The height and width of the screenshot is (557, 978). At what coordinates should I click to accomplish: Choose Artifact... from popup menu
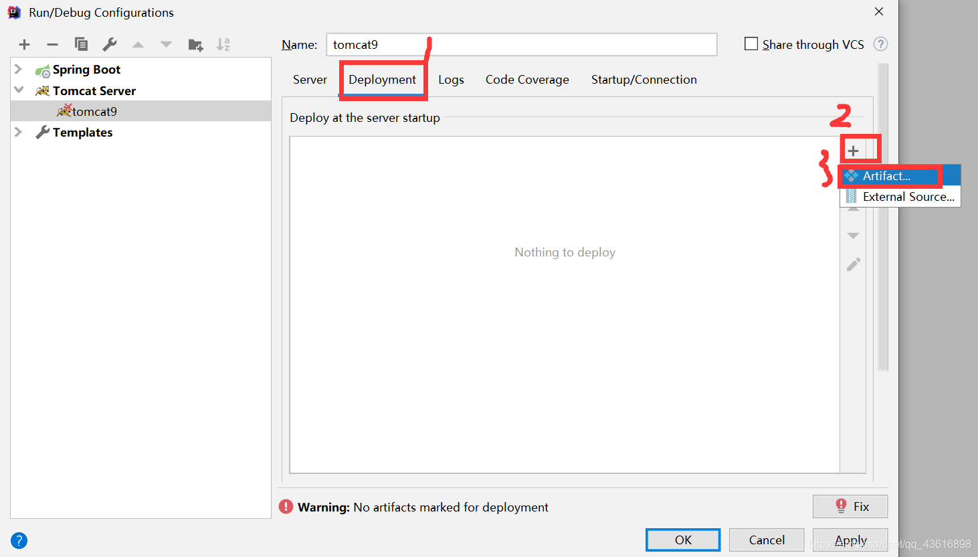900,176
